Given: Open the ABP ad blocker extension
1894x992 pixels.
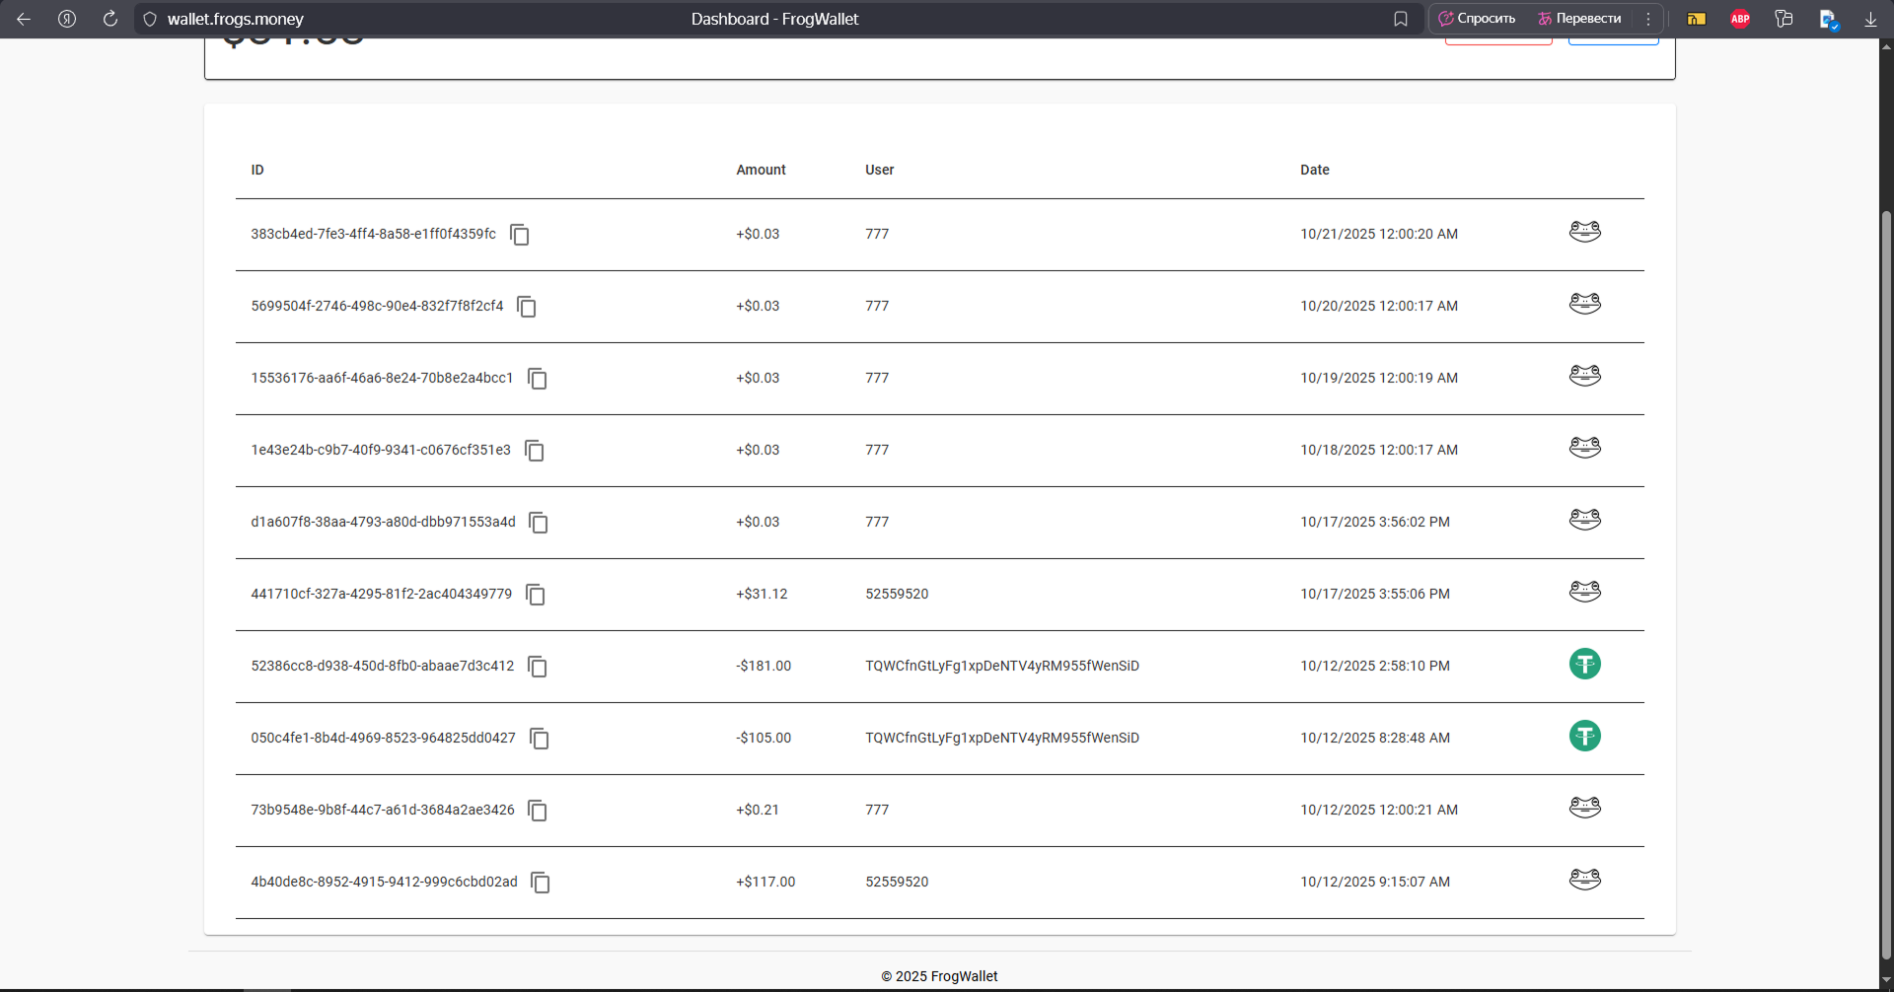Looking at the screenshot, I should coord(1740,19).
